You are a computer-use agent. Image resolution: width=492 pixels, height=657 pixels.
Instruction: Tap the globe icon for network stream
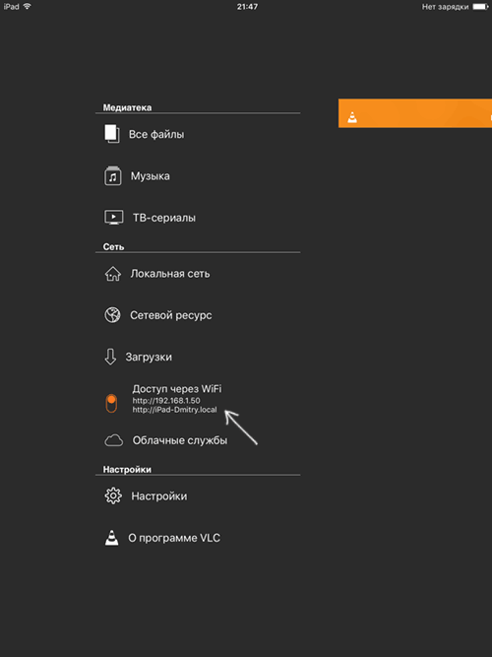pos(112,315)
